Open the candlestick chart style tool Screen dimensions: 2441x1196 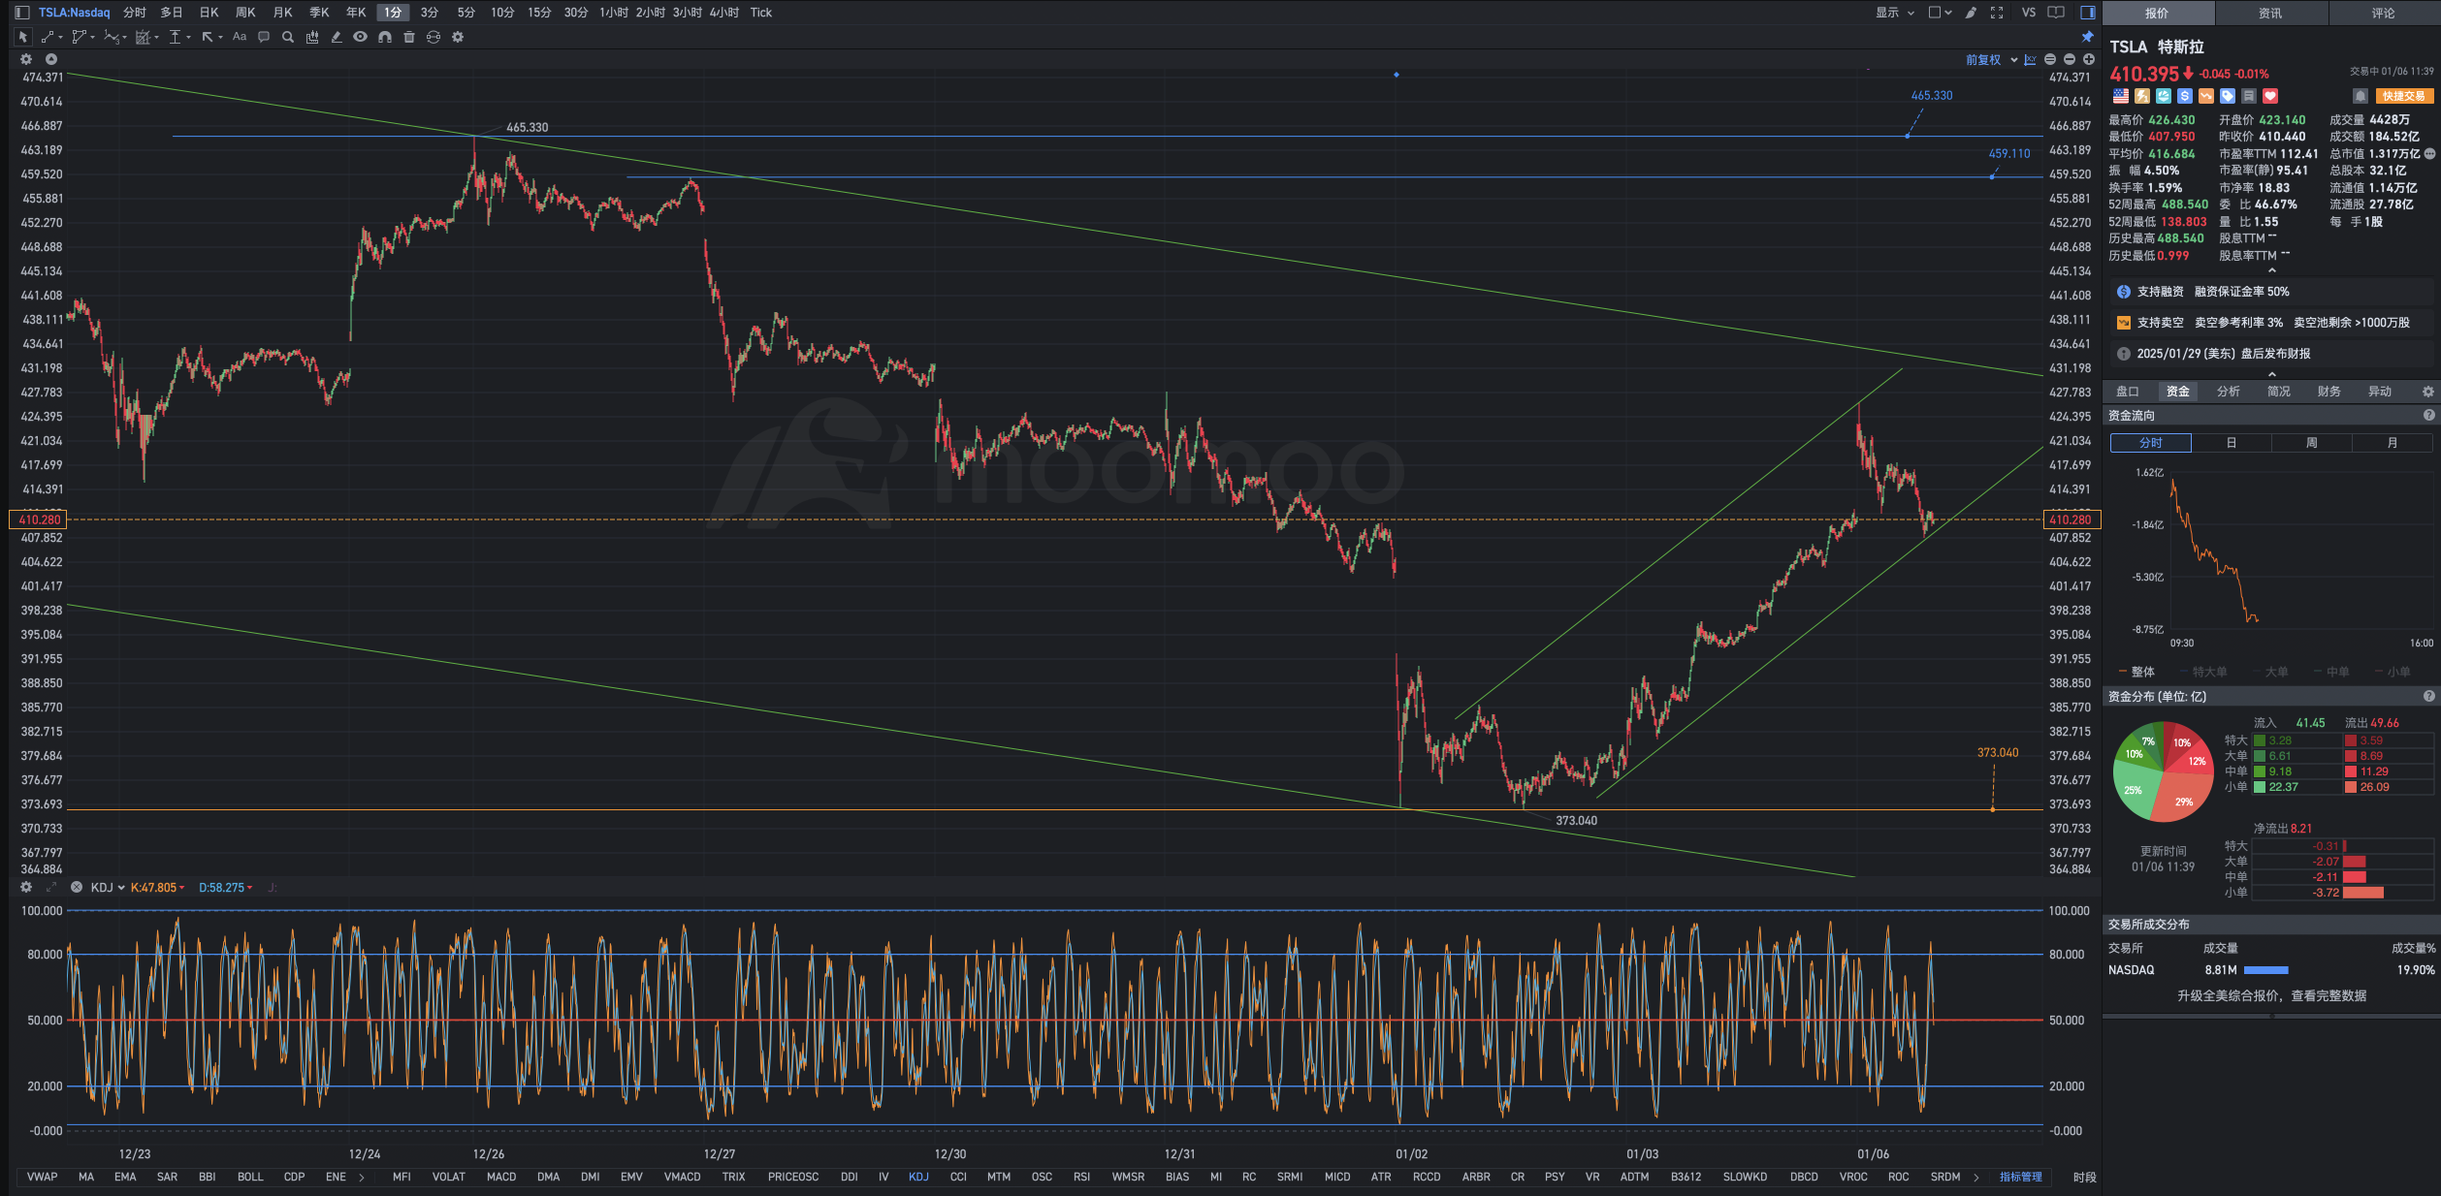pos(312,37)
